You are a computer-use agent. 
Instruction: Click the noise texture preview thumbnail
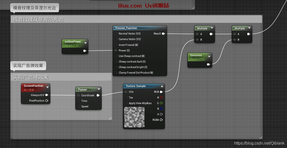(x=134, y=117)
